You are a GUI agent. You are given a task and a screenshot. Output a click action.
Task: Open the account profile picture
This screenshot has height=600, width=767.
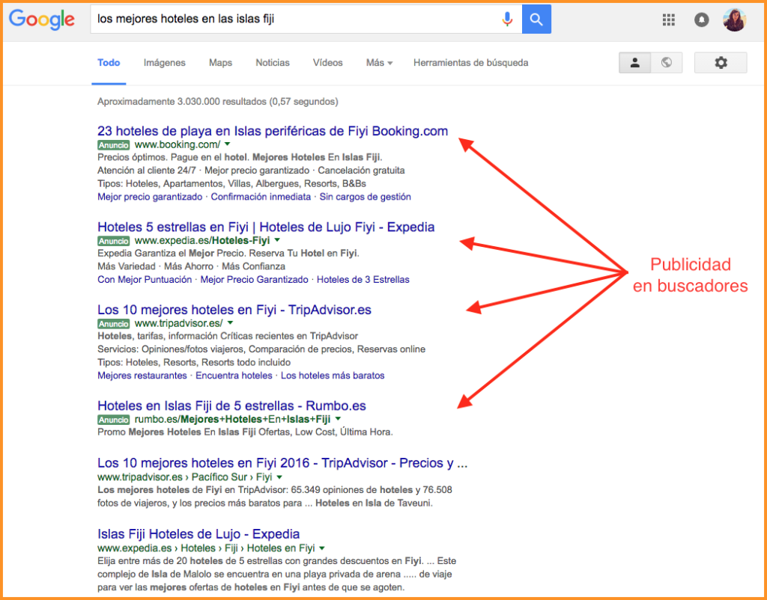tap(734, 19)
